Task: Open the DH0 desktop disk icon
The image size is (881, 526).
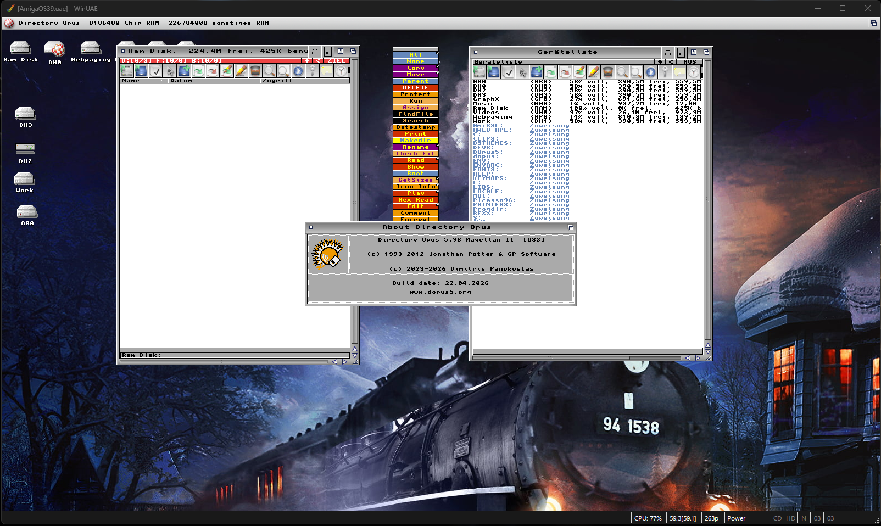Action: click(x=54, y=50)
